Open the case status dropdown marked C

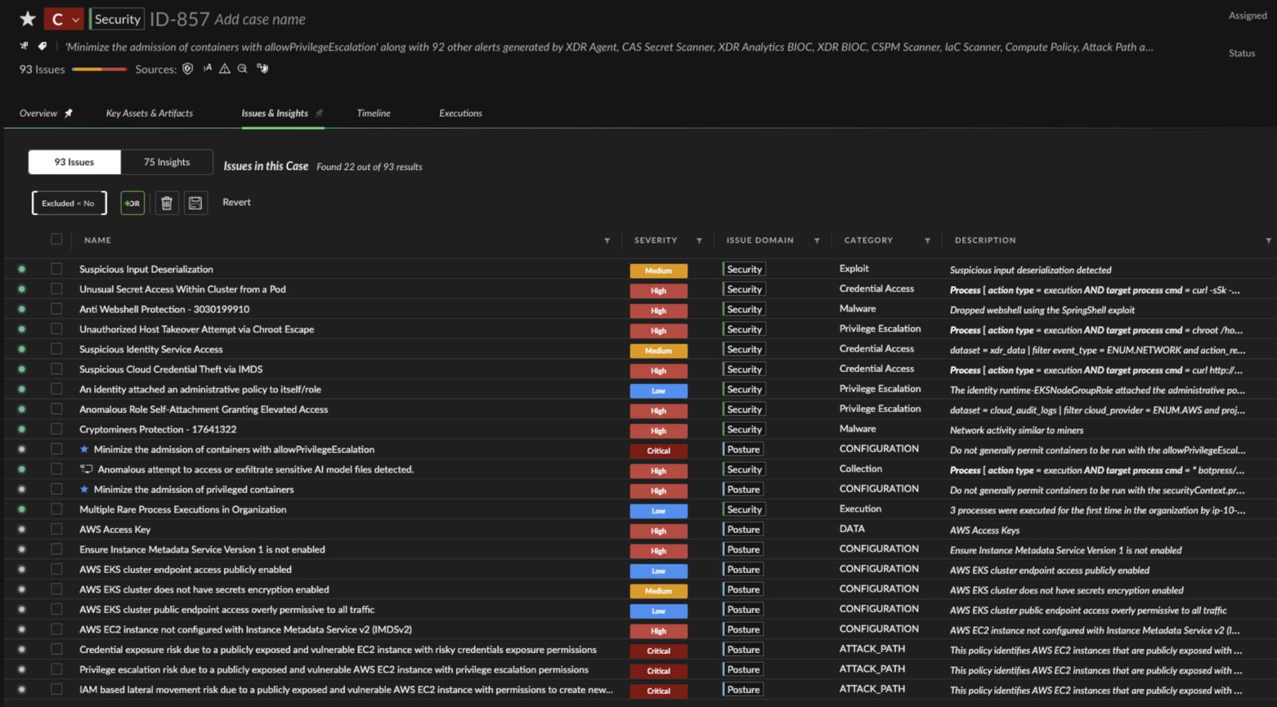64,18
